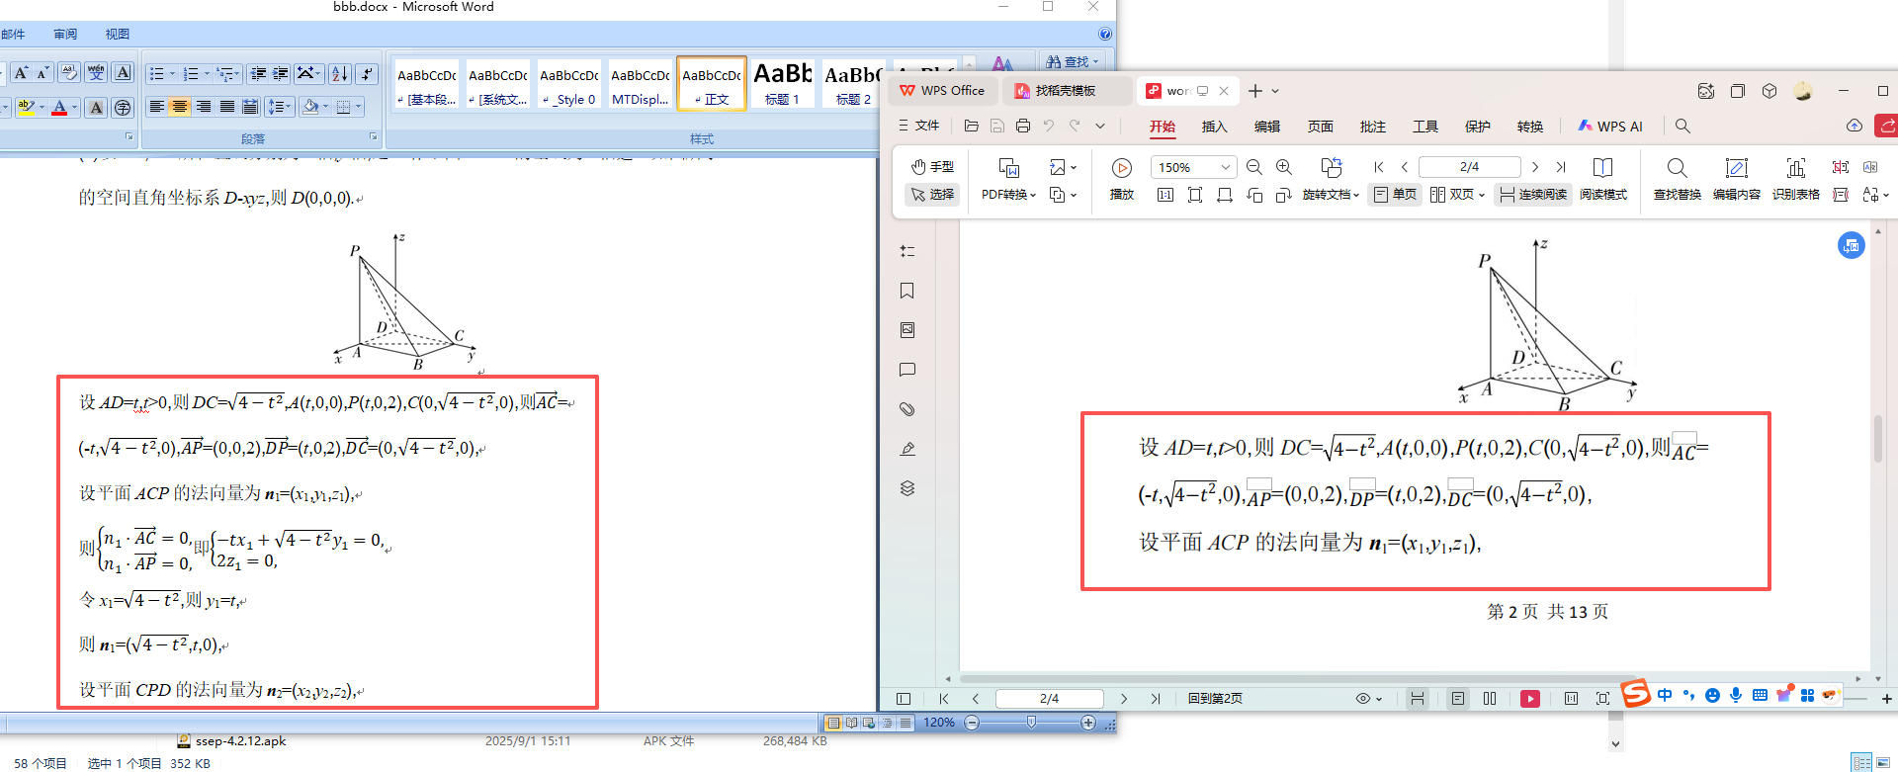The image size is (1898, 772).
Task: Switch to Insert tab in WPS
Action: [x=1214, y=127]
